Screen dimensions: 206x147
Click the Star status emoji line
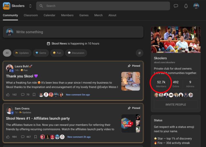click(x=173, y=139)
